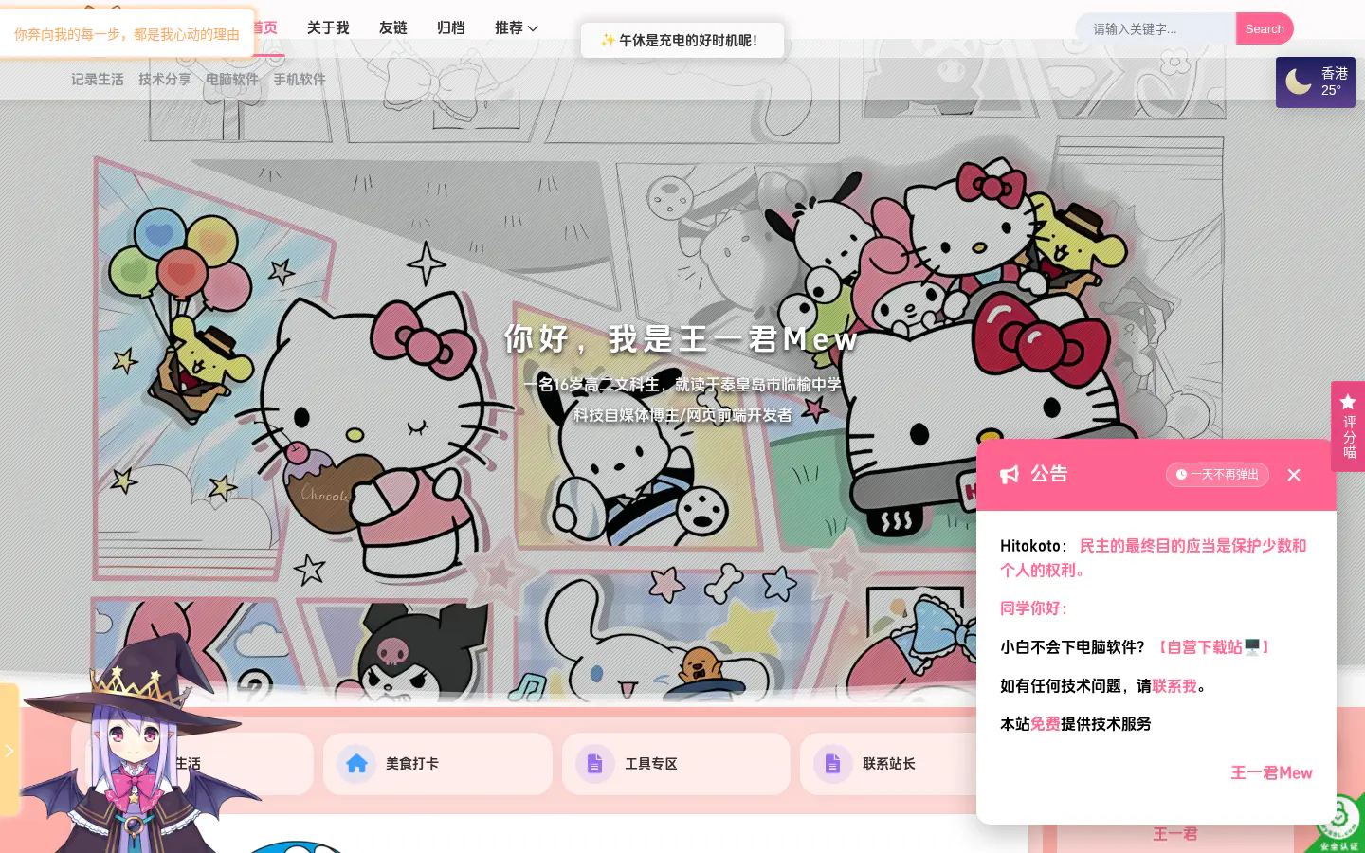Open the 工具专区 card
Image resolution: width=1365 pixels, height=853 pixels.
point(676,764)
